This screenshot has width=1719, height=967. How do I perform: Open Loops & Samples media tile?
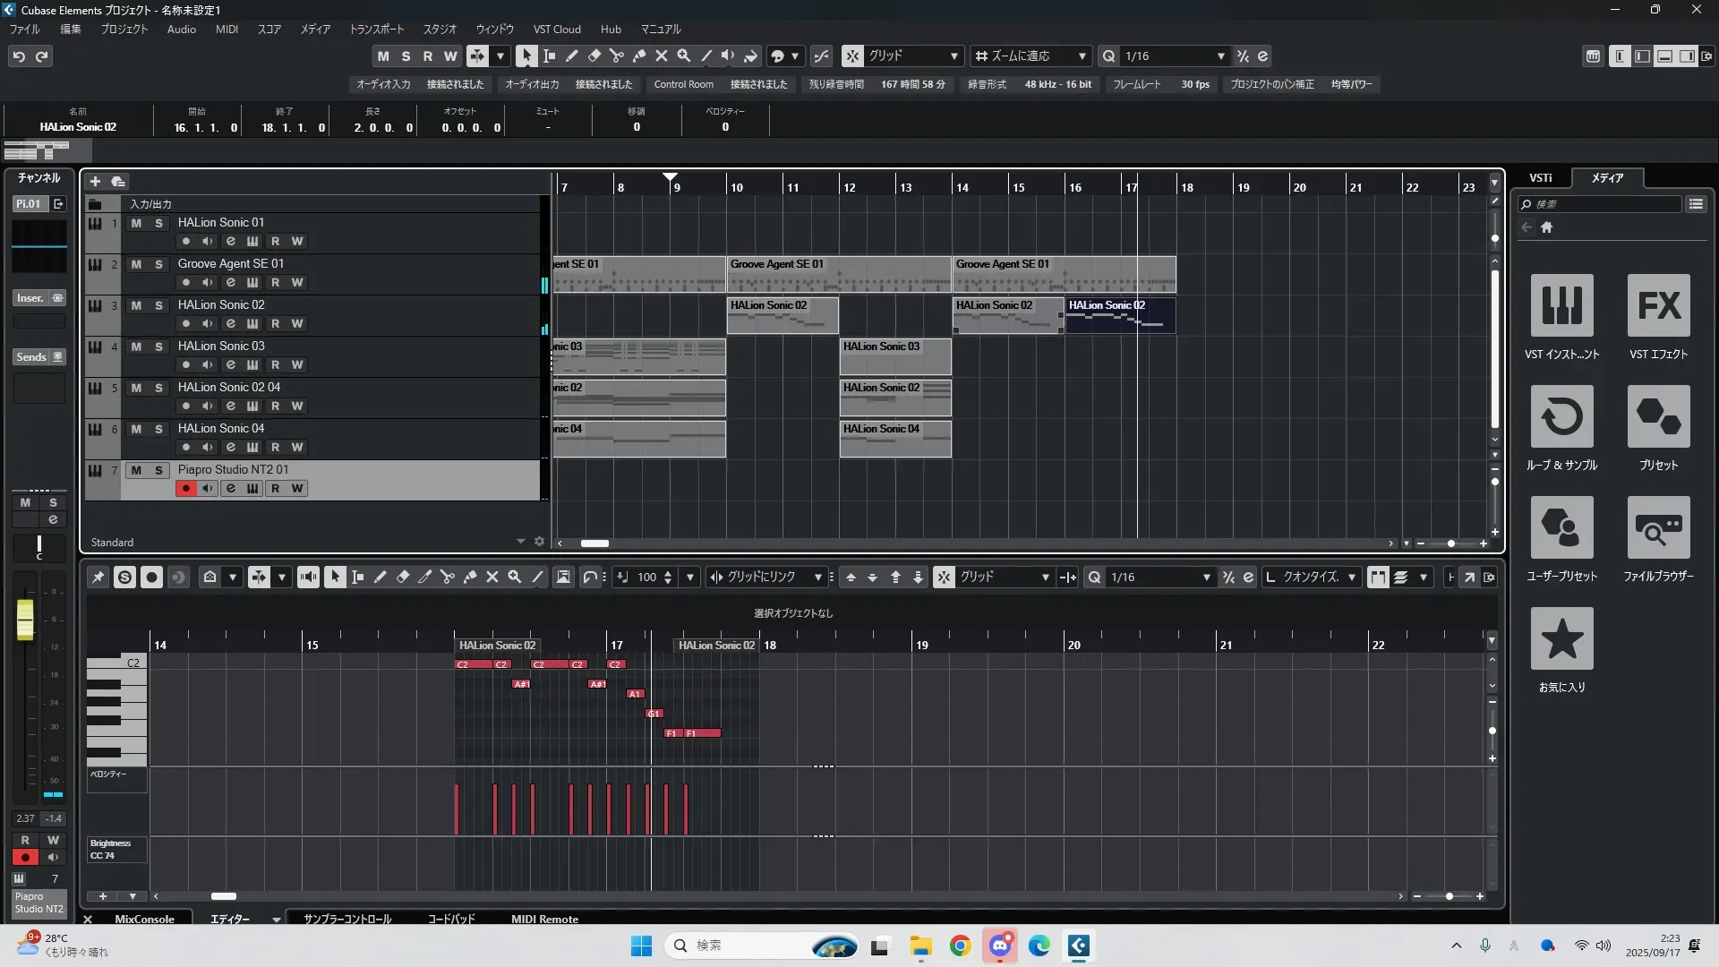point(1561,416)
